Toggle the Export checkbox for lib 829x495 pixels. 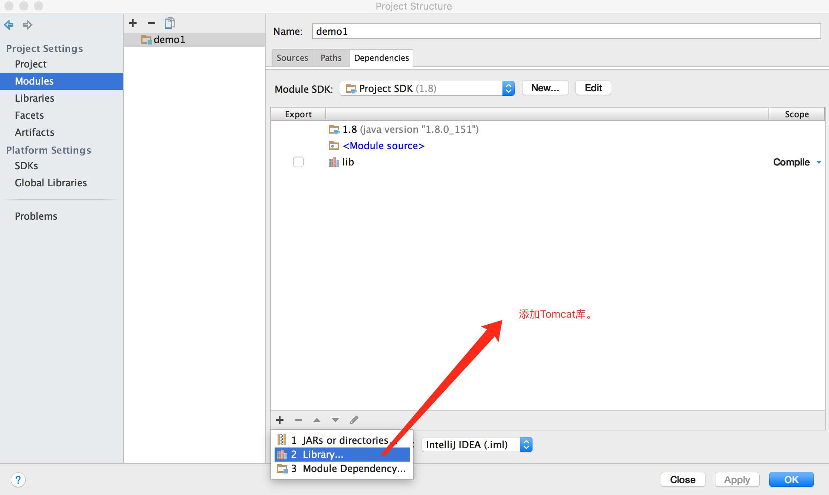point(298,162)
